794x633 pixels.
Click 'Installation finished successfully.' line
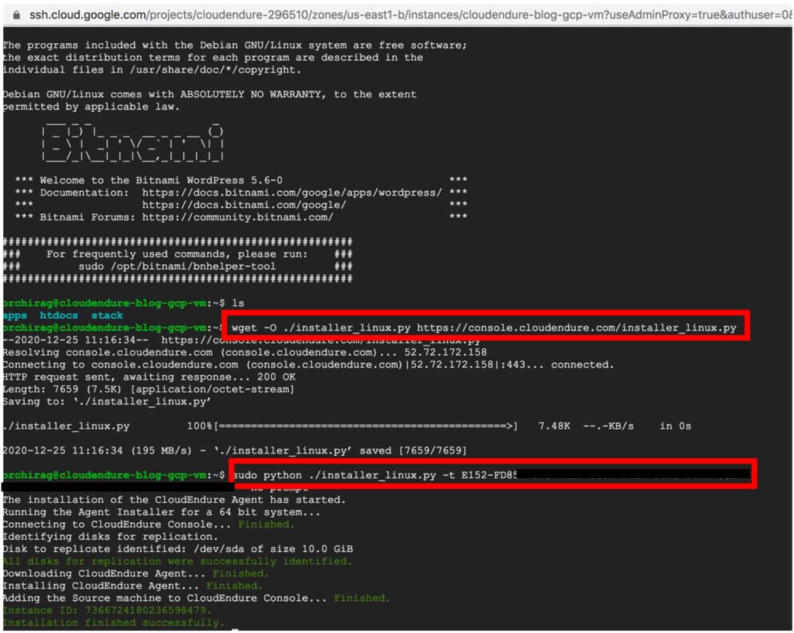pyautogui.click(x=113, y=622)
